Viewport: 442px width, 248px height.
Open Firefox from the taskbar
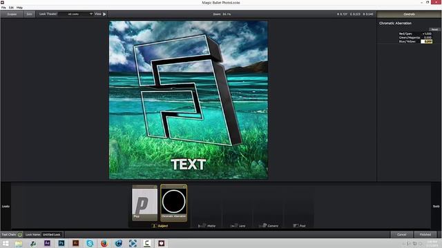tap(104, 243)
